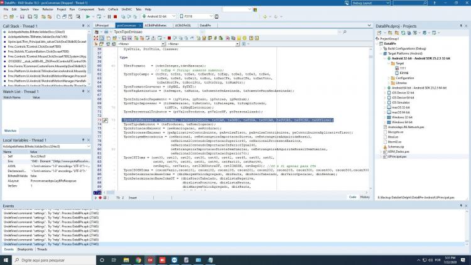Pin the Projects panel
Screen dimensions: 471x265
click(x=461, y=26)
